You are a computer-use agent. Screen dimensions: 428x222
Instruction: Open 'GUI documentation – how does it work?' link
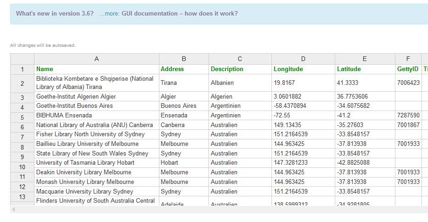pyautogui.click(x=180, y=13)
